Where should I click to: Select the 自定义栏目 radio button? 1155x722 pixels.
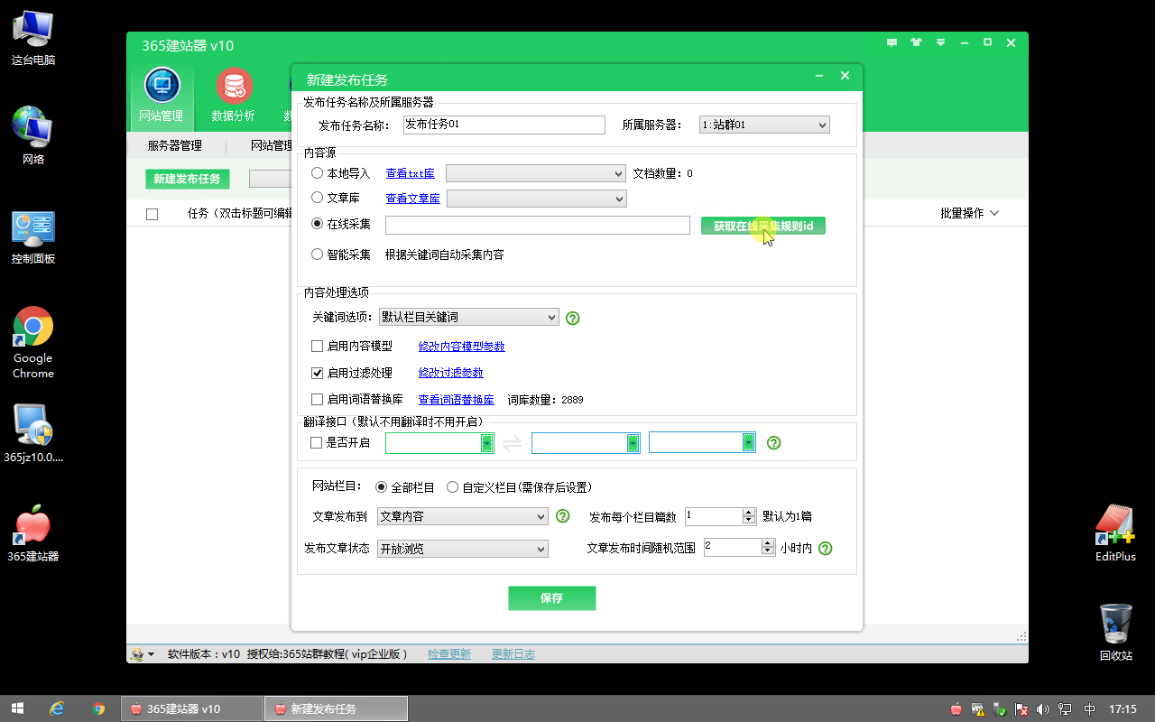pyautogui.click(x=452, y=487)
